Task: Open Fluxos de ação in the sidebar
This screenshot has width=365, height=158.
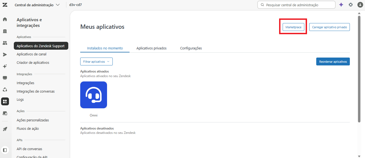Action: pos(28,129)
